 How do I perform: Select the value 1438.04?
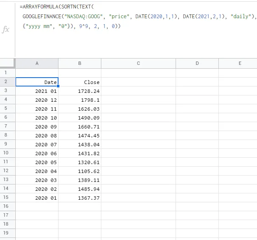[80, 144]
